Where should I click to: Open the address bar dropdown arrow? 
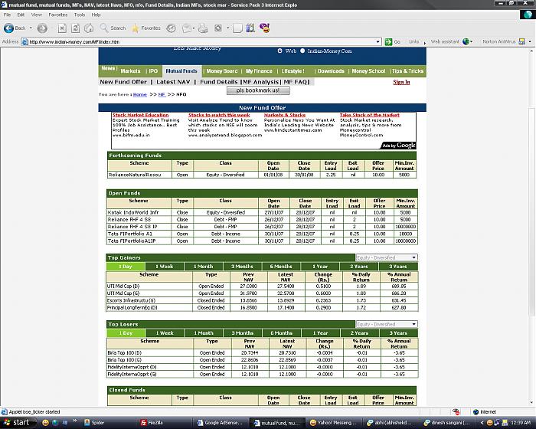377,41
